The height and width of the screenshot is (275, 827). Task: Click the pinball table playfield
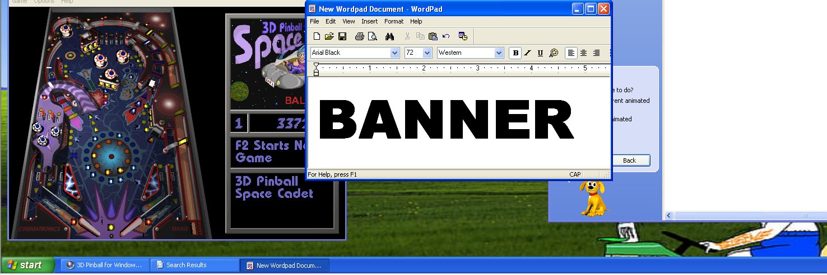111,124
